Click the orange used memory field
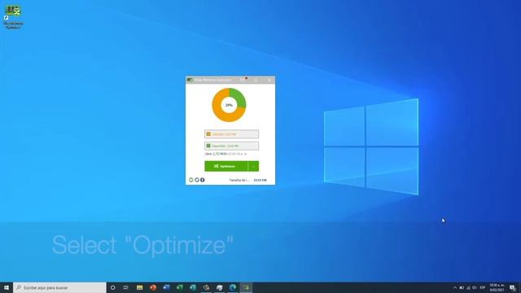Viewport: 521px width, 293px height. pyautogui.click(x=231, y=133)
